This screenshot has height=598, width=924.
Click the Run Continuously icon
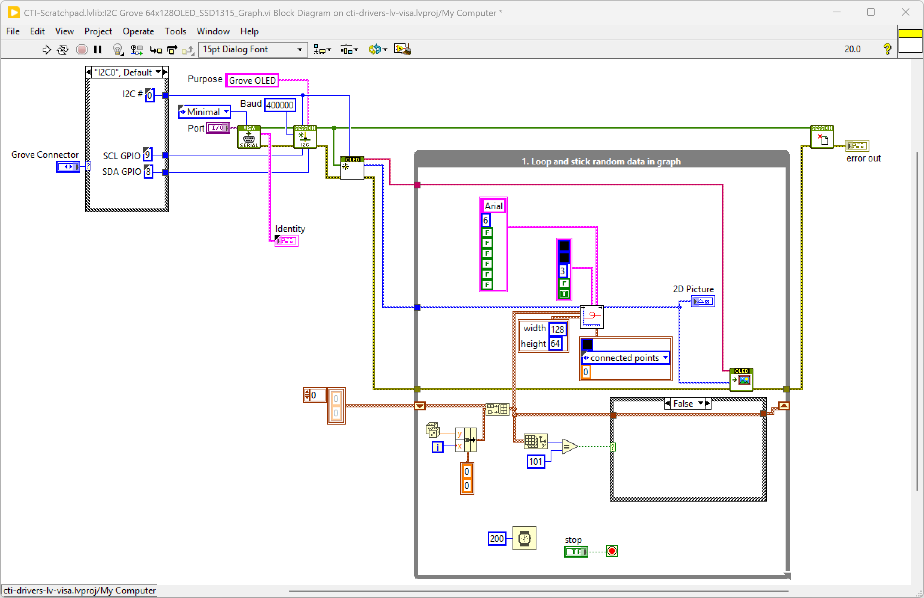[62, 49]
